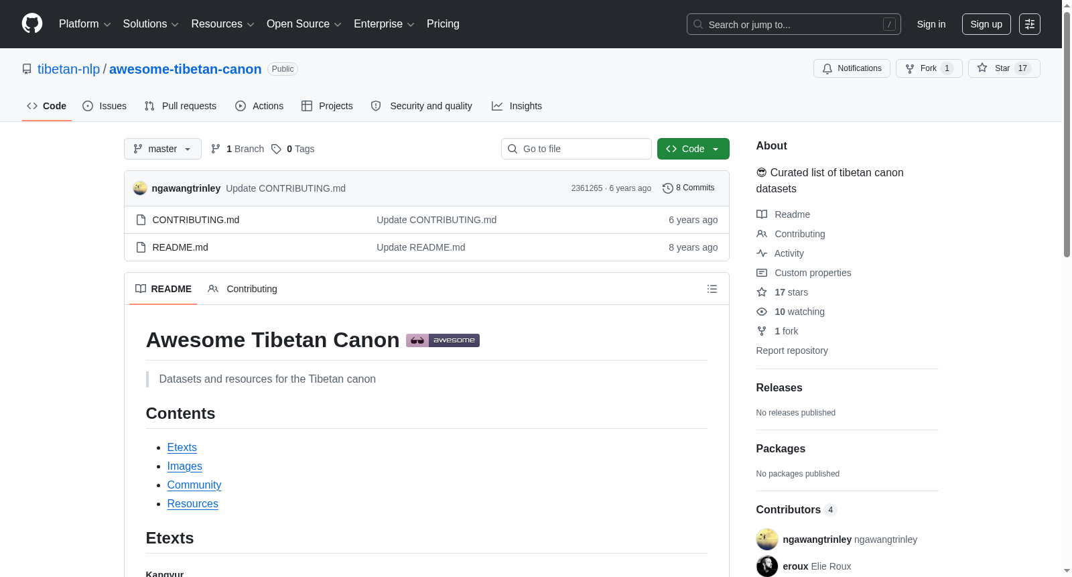Viewport: 1072px width, 577px height.
Task: Open the latest commit message Update CONTRIBUTING.md
Action: (x=286, y=188)
